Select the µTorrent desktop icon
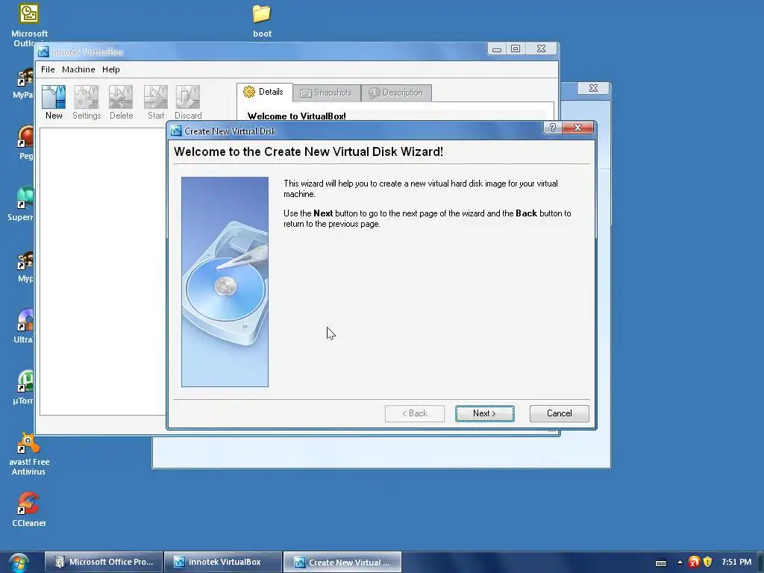Screen dimensions: 764x573 pos(23,388)
